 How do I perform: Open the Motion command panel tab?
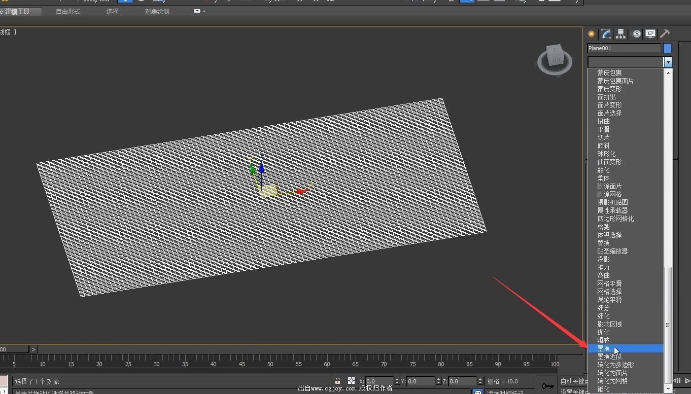636,34
